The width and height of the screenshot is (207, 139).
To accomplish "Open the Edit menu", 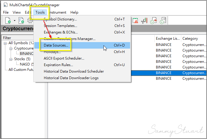I will point(28,12).
